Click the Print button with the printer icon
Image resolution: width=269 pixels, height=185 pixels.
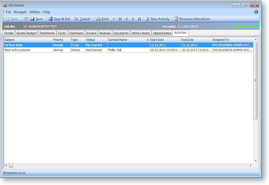102,19
